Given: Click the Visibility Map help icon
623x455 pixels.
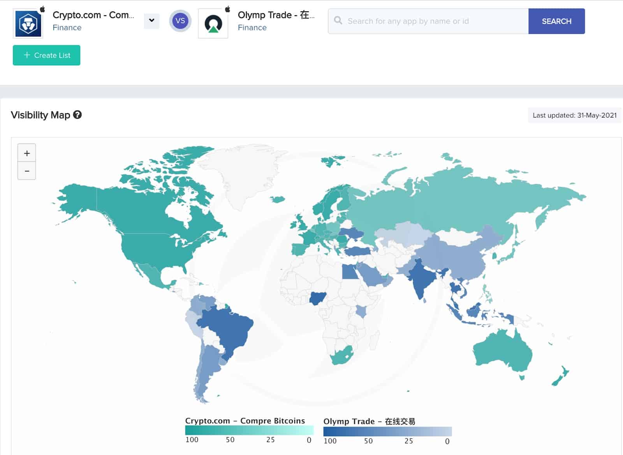Looking at the screenshot, I should pyautogui.click(x=77, y=115).
